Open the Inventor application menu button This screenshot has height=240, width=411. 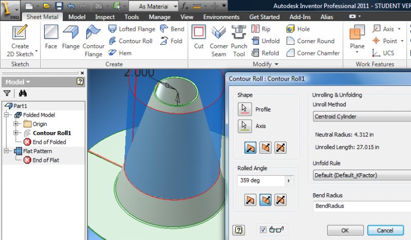pos(10,10)
